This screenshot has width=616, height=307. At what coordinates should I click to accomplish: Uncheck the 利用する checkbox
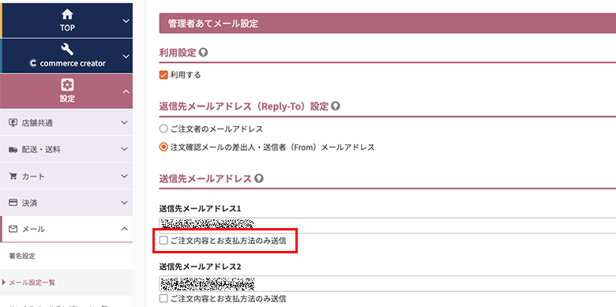pos(163,75)
